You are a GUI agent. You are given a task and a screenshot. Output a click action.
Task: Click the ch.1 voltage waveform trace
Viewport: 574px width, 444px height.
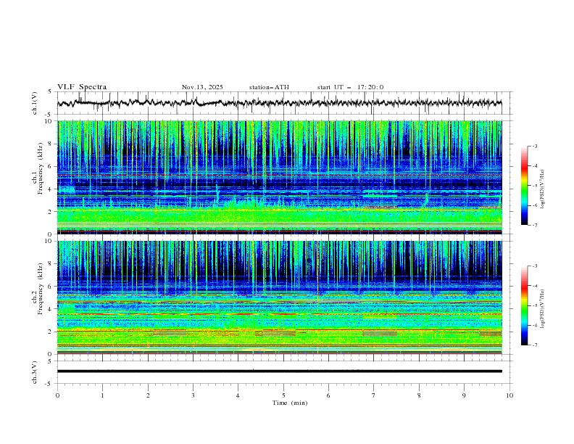[x=279, y=103]
